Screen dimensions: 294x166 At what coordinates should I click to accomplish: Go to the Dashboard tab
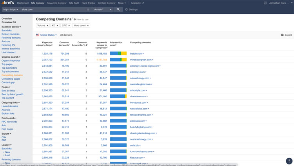click(x=23, y=3)
